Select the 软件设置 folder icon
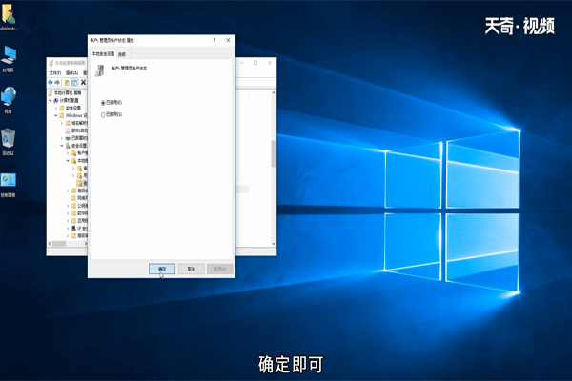 [x=62, y=108]
